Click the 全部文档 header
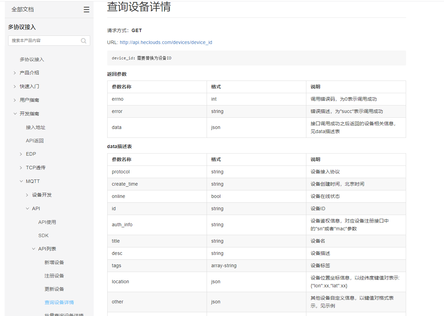The width and height of the screenshot is (444, 316). pos(23,9)
